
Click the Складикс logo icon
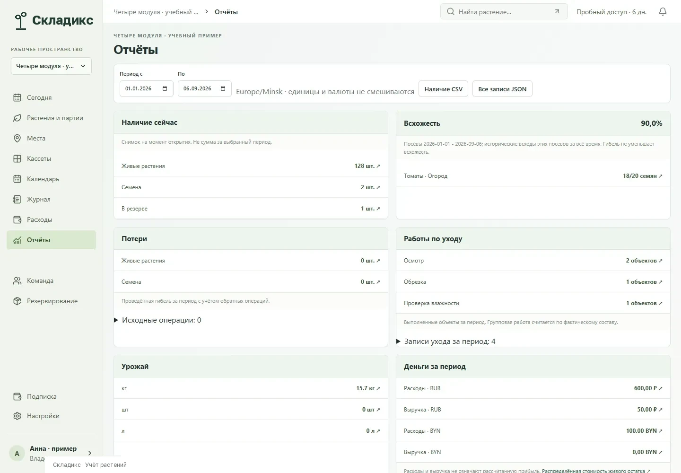point(20,20)
